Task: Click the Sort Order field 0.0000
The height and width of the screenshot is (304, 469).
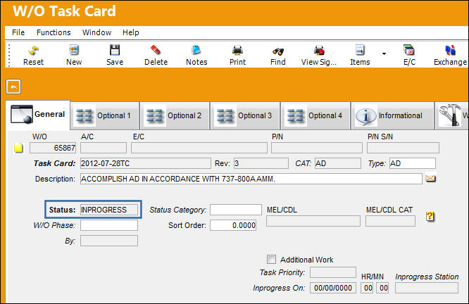Action: (233, 225)
